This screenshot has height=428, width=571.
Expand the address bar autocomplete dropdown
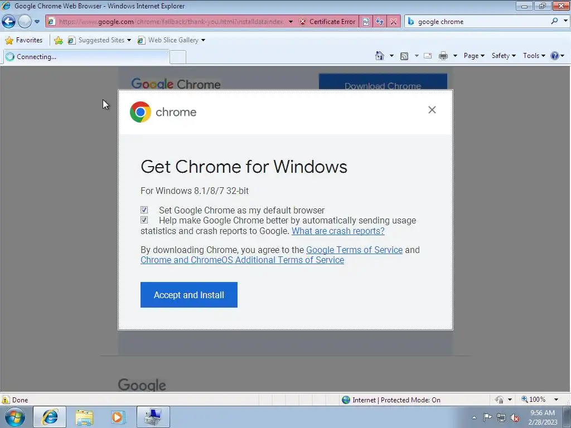pos(291,22)
